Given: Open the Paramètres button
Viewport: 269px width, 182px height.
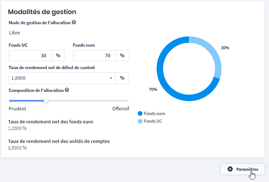Looking at the screenshot, I should [243, 169].
